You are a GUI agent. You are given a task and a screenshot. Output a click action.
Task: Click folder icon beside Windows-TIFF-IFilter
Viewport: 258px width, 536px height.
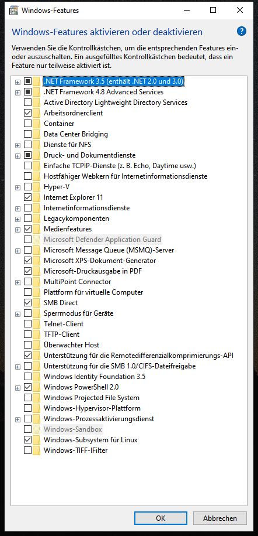36,450
